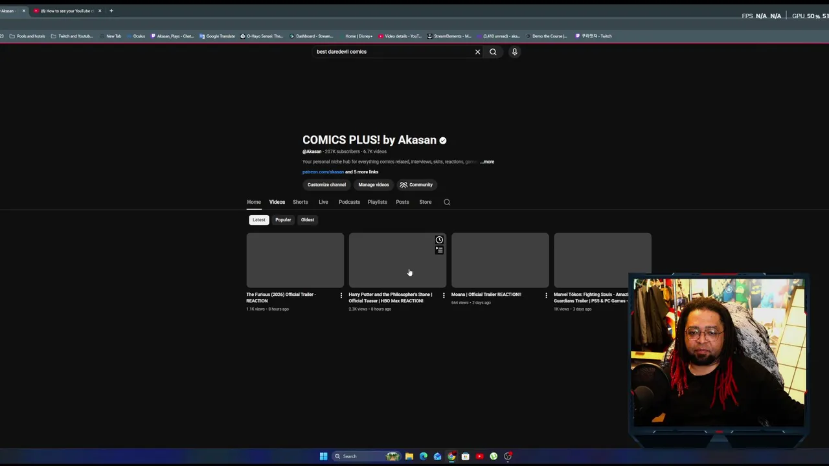This screenshot has height=466, width=829.
Task: Open the Community button
Action: point(416,185)
